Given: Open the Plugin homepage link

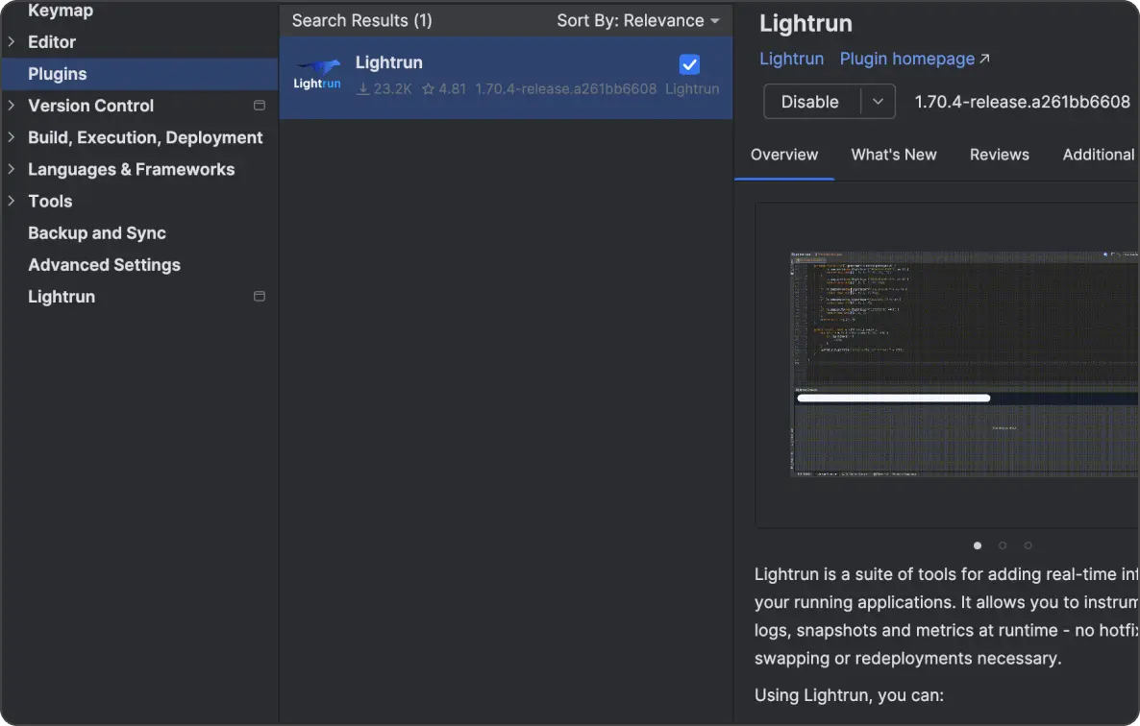Looking at the screenshot, I should coord(906,60).
